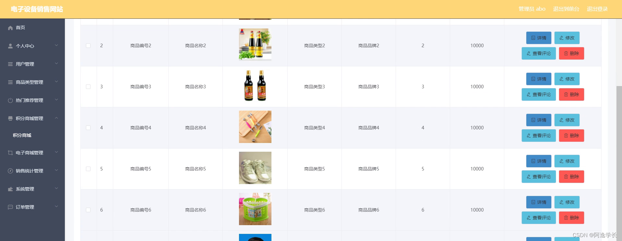Image resolution: width=622 pixels, height=241 pixels.
Task: Open green basket thumbnail in row 6
Action: point(255,209)
